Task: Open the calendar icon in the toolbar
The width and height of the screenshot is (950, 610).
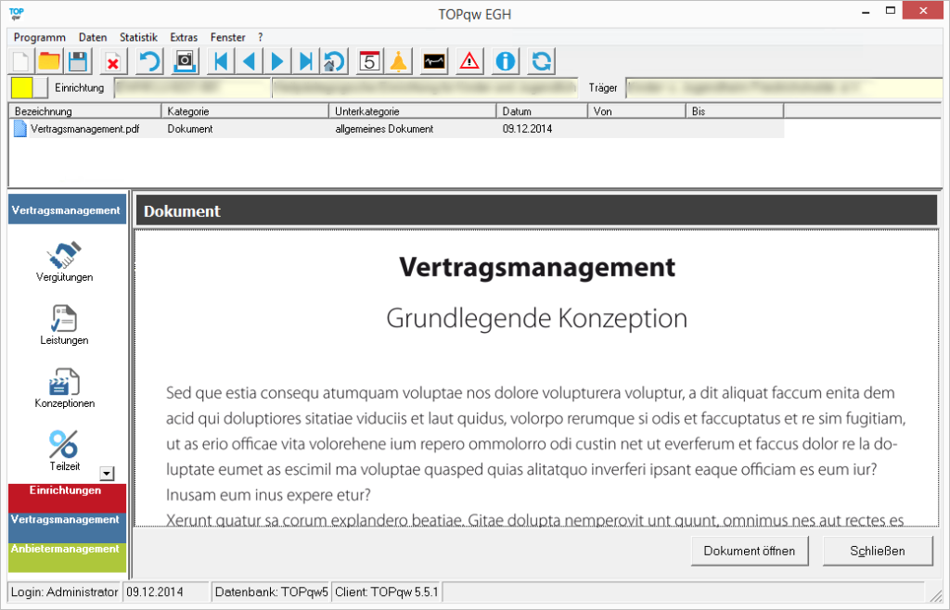Action: [369, 62]
